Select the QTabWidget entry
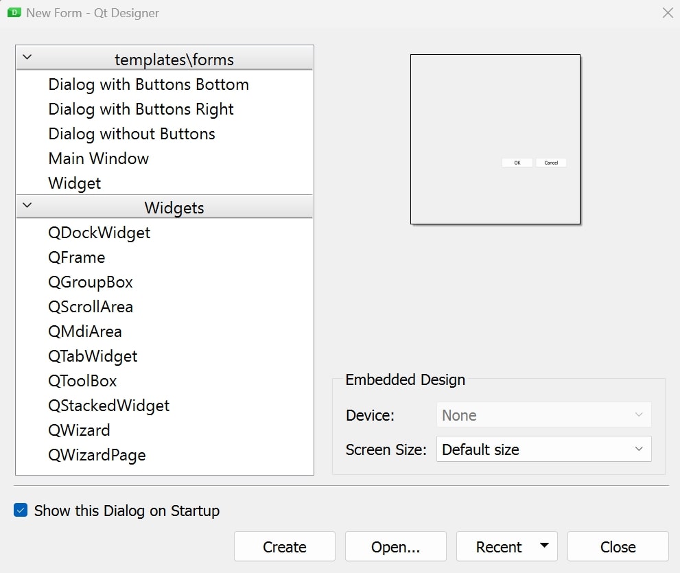 click(x=93, y=356)
